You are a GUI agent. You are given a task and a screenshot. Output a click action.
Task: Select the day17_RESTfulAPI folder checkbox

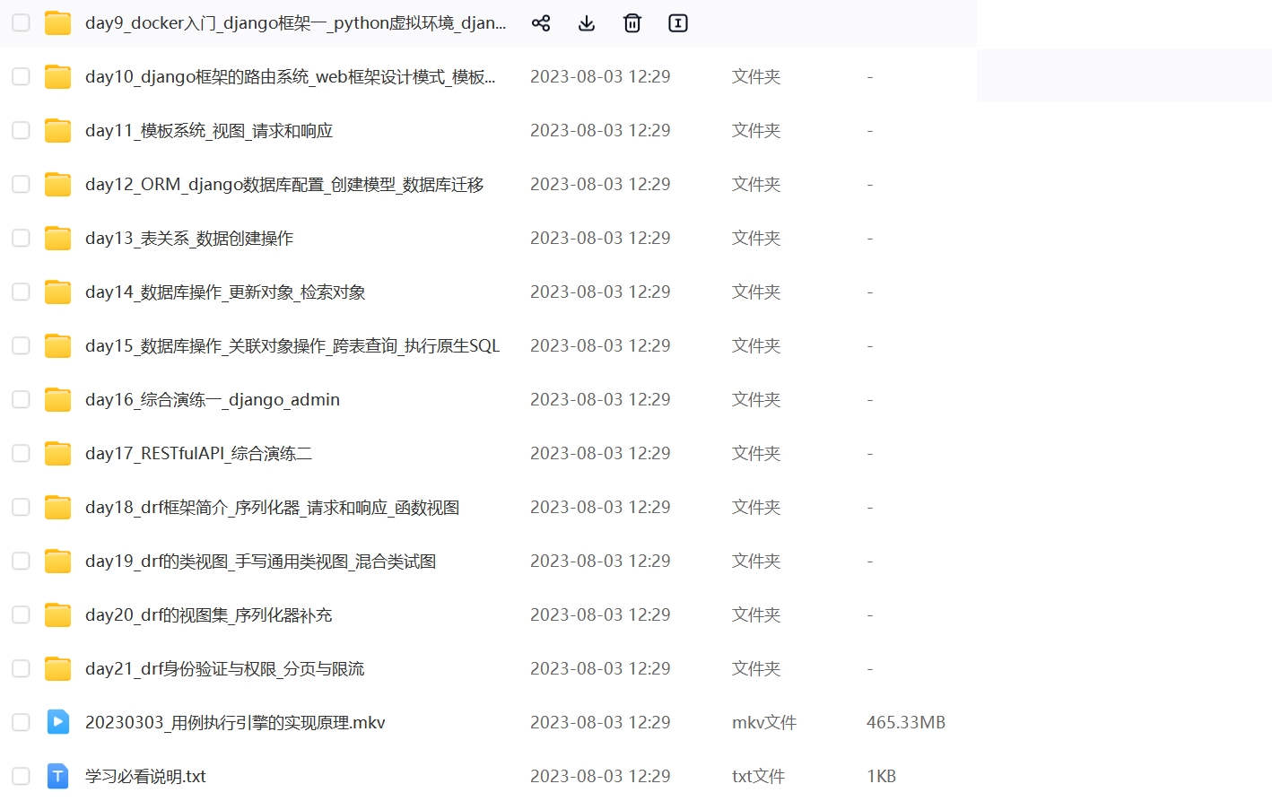(21, 453)
